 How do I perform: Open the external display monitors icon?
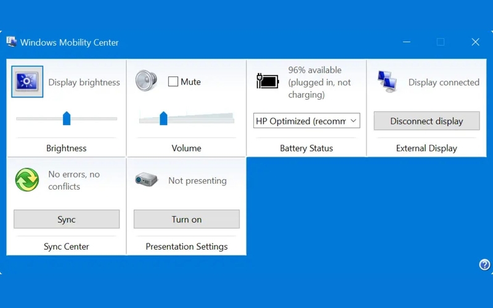tap(387, 82)
